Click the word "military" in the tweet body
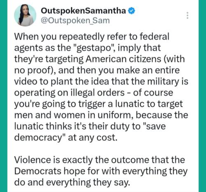206x192 pixels. [164, 82]
